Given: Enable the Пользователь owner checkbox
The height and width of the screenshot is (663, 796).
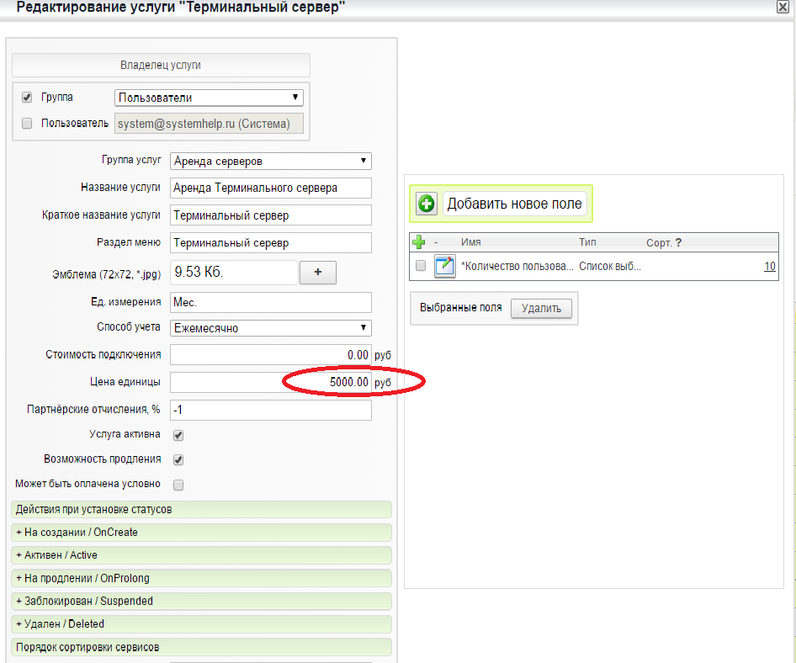Looking at the screenshot, I should (27, 124).
